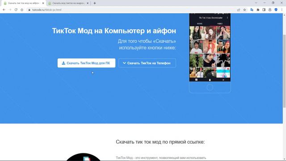The width and height of the screenshot is (286, 161).
Task: Open the tab search chevron in title bar
Action: click(256, 3)
